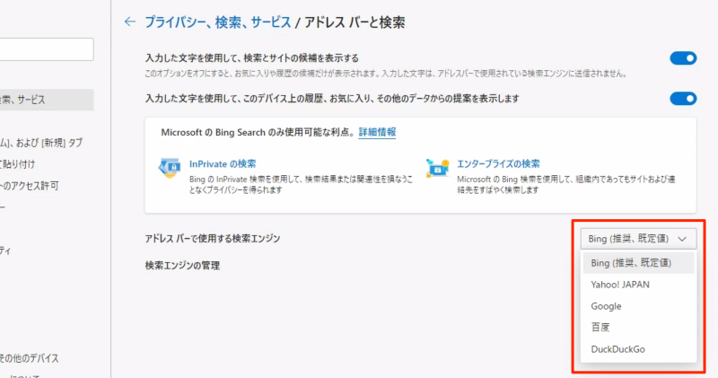718x378 pixels.
Task: Select Yahoo! JAPAN as search engine
Action: pyautogui.click(x=638, y=285)
